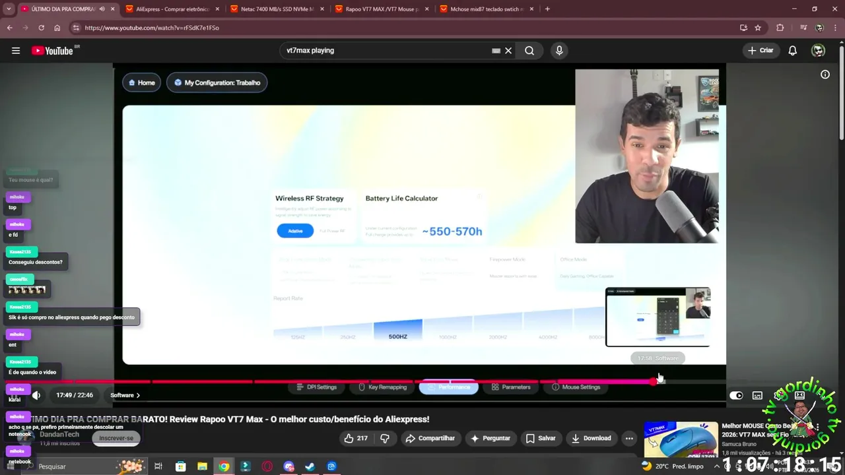Close the Rapoo VT7 MAX tab
This screenshot has height=475, width=845.
point(427,9)
